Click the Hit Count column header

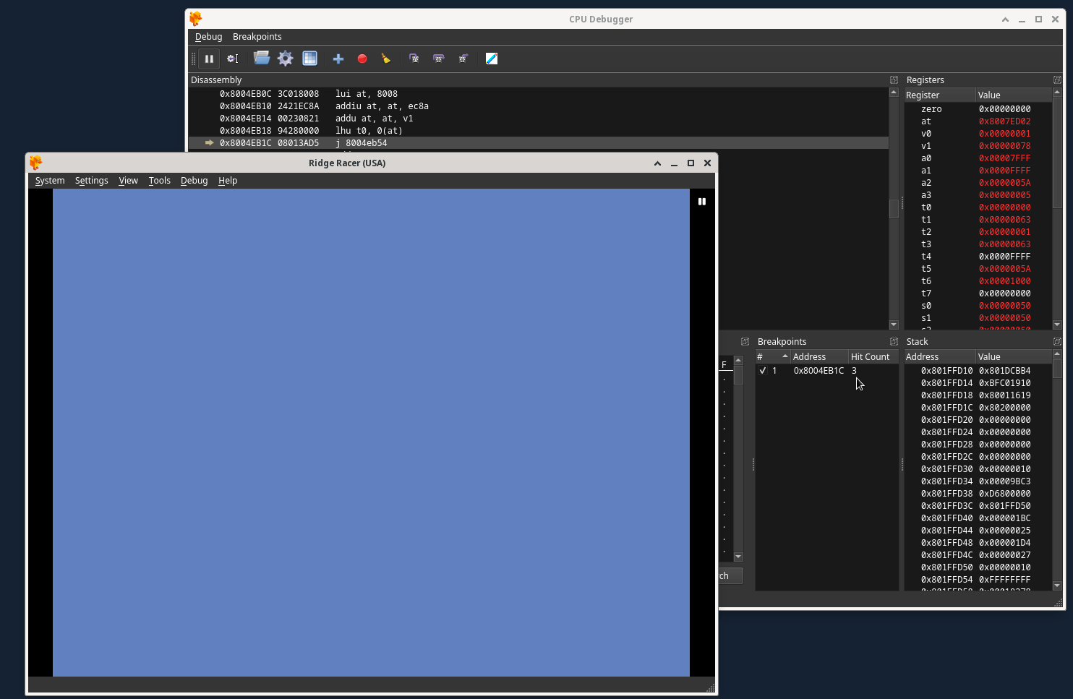tap(873, 356)
